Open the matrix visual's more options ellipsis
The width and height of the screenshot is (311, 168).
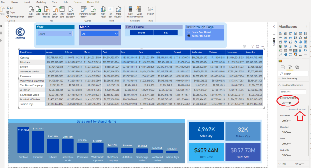pos(262,46)
